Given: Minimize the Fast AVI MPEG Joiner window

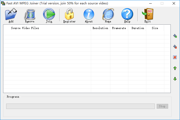Looking at the screenshot, I should [150, 3].
